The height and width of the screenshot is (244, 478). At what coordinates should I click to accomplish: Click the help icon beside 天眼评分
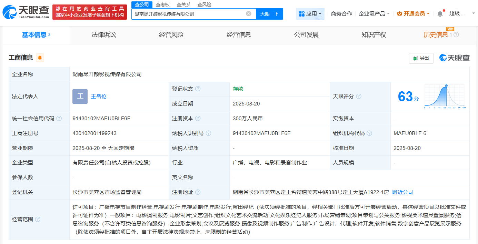[359, 96]
